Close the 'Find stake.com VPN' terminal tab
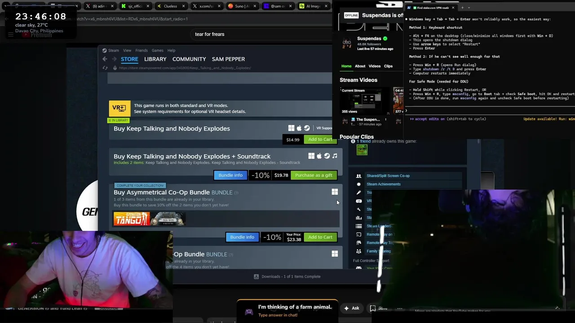Screen dimensions: 575x323 pos(453,8)
